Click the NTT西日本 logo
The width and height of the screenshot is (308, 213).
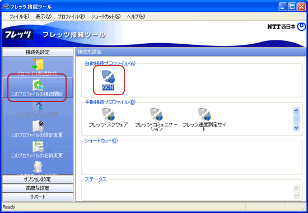287,27
